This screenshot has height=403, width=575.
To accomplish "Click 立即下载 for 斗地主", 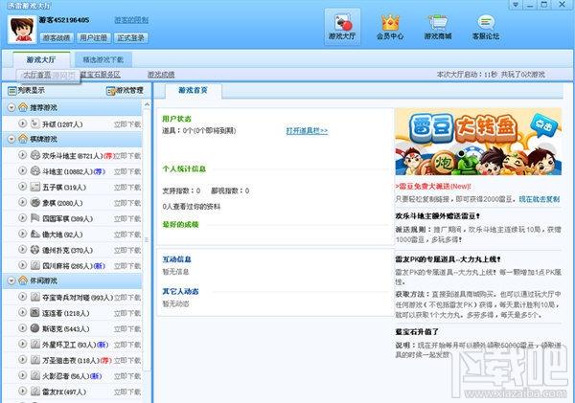I will tap(127, 171).
